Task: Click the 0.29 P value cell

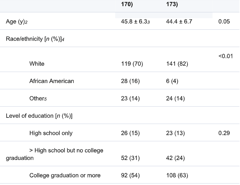Action: pos(224,133)
